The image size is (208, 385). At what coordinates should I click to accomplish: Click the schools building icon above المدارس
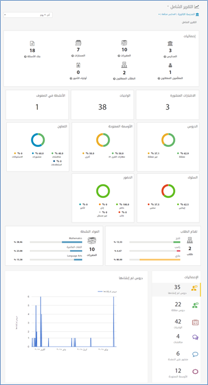click(170, 44)
